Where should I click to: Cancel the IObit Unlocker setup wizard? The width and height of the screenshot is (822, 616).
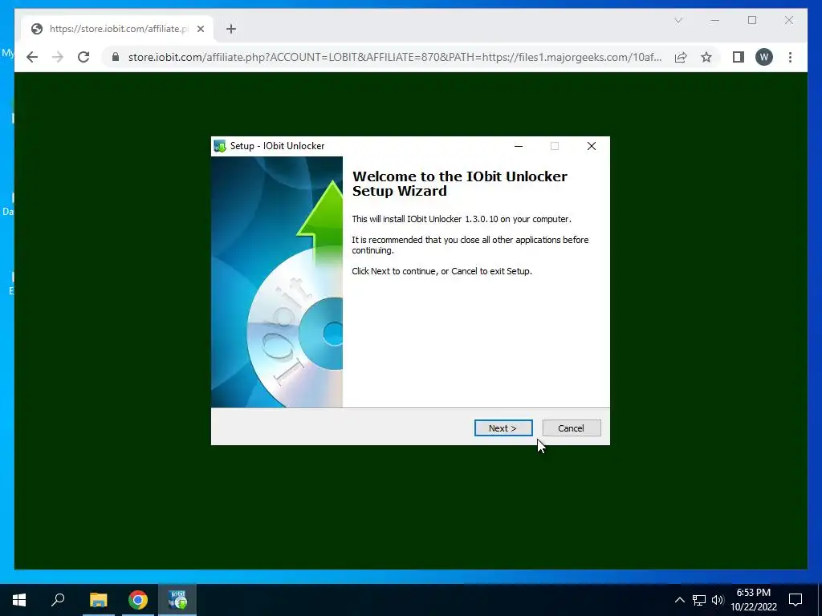[x=571, y=428]
